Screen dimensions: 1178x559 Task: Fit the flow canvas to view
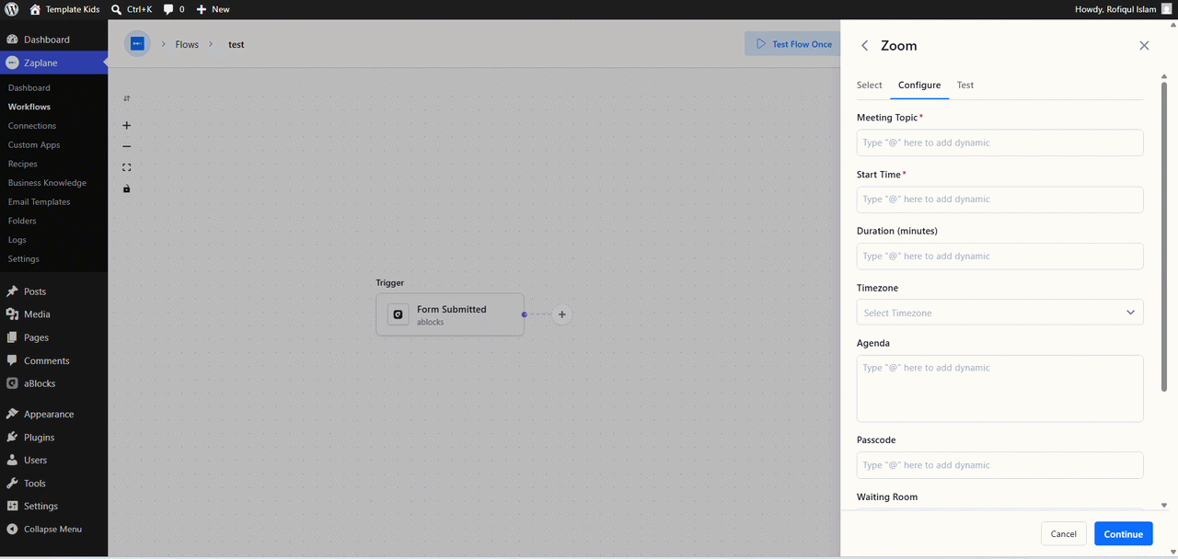(127, 167)
